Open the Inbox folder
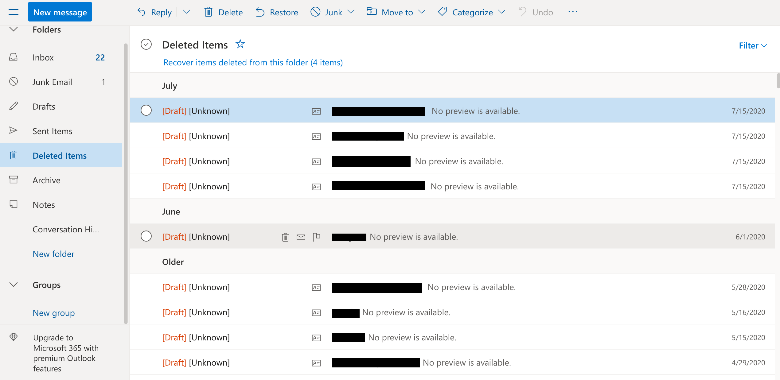The width and height of the screenshot is (780, 380). coord(43,57)
